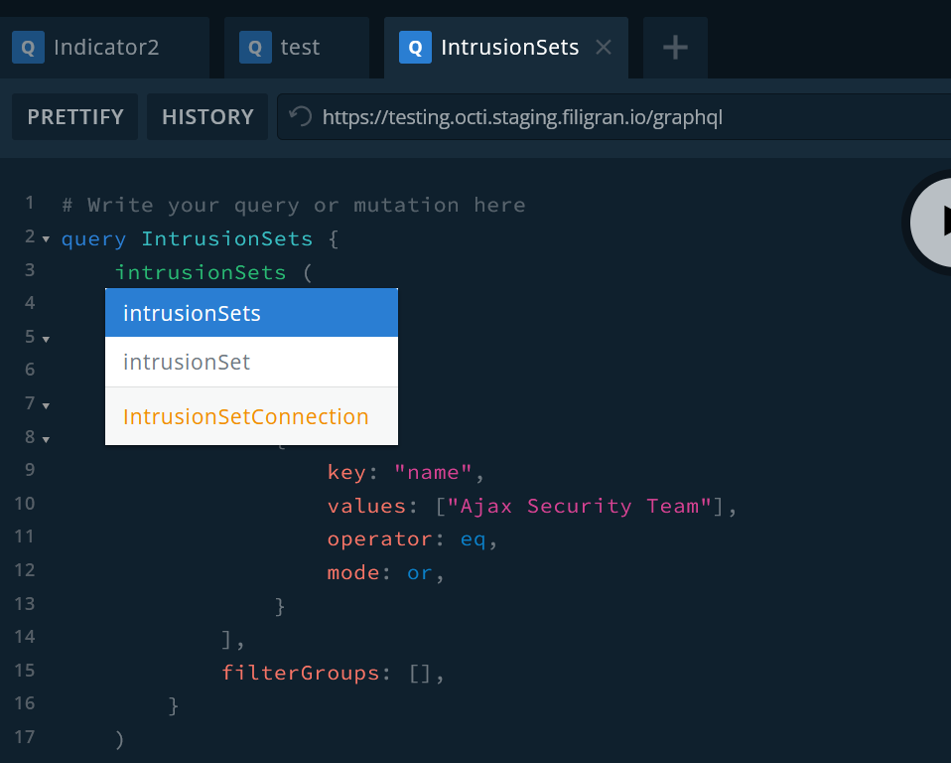Close the IntrusionSets tab
The height and width of the screenshot is (763, 951).
(603, 47)
